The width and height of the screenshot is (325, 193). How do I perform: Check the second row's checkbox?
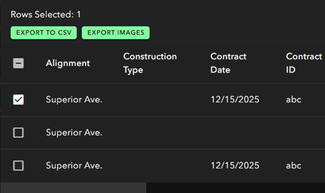[x=18, y=133]
